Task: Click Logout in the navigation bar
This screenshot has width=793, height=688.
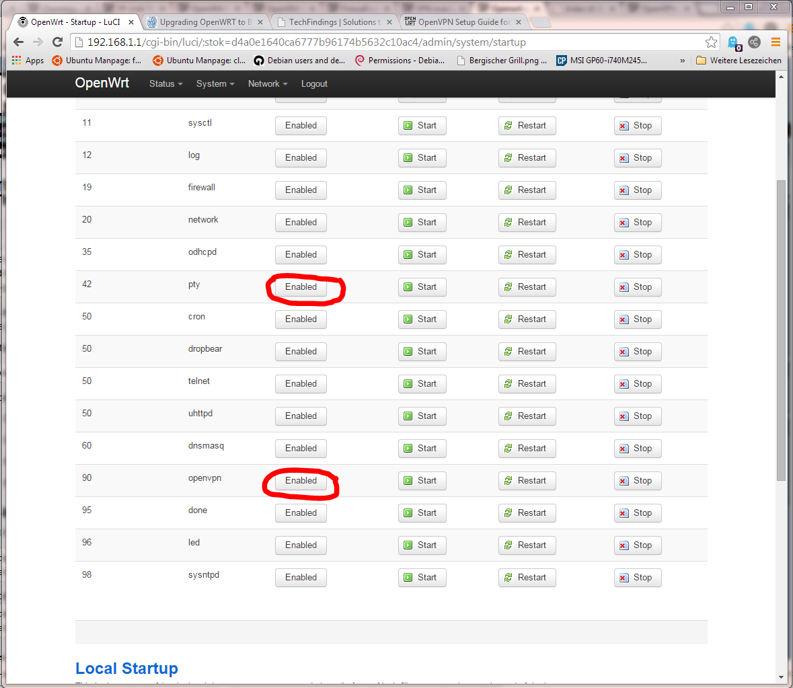Action: click(314, 84)
